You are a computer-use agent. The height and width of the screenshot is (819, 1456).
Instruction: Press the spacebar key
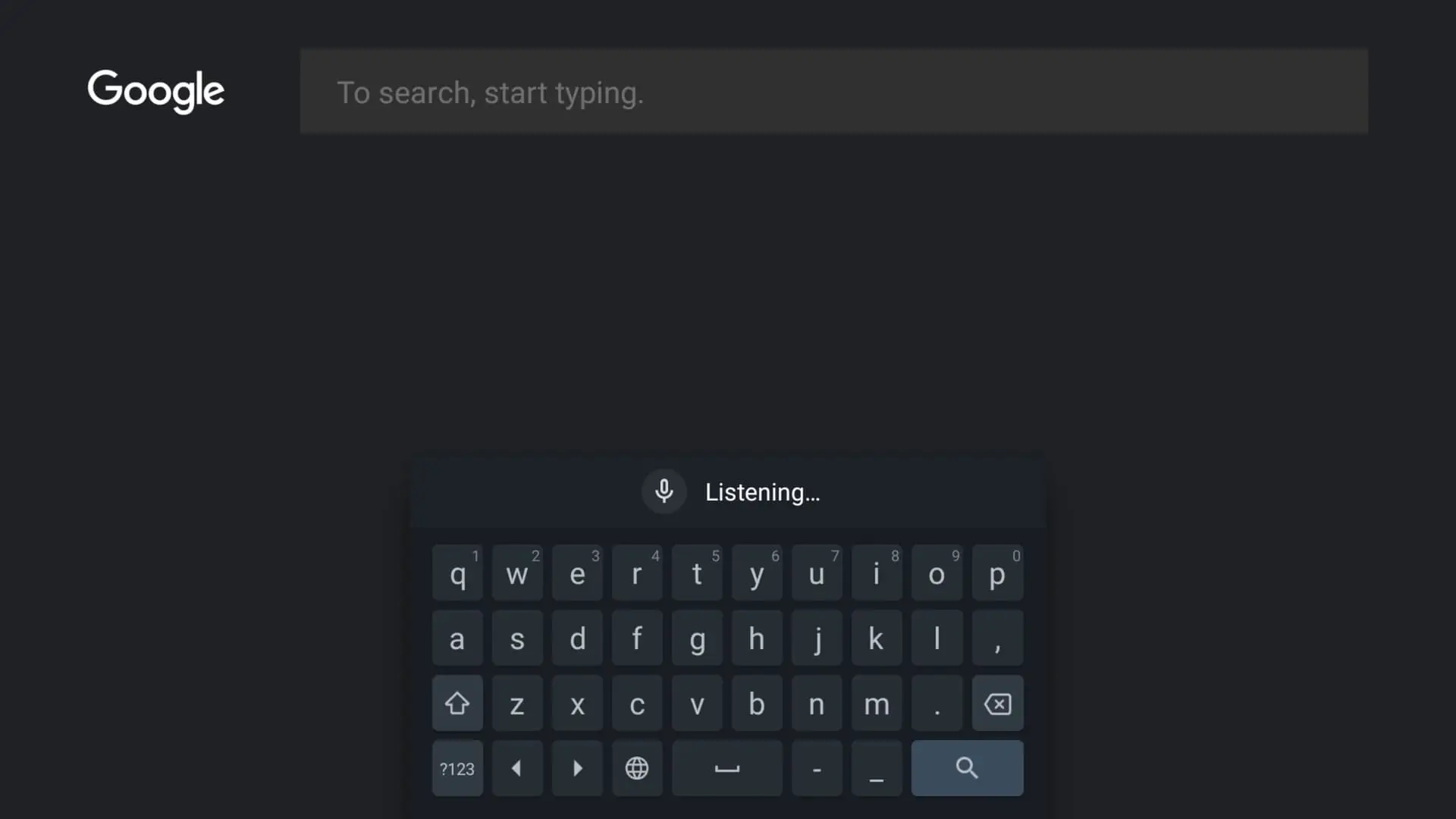coord(727,768)
